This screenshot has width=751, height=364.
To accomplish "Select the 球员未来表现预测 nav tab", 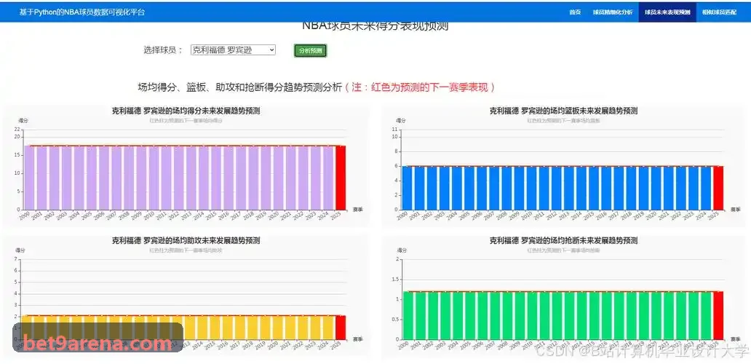I will [667, 12].
